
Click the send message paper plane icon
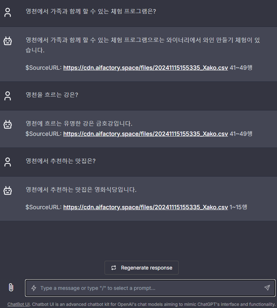[267, 288]
